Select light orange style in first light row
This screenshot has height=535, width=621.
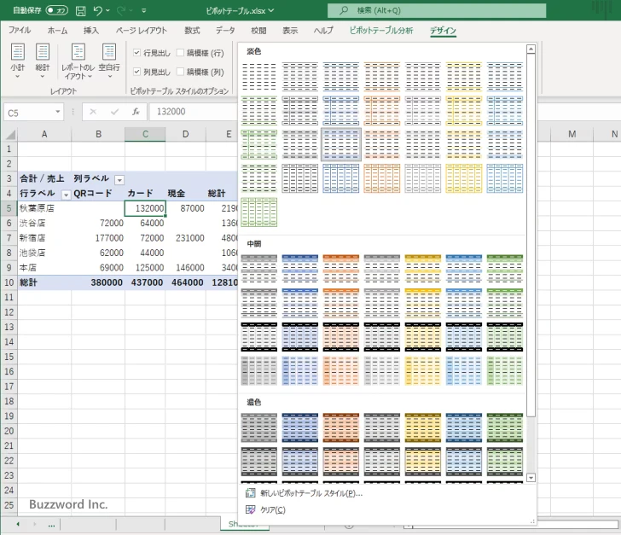pyautogui.click(x=382, y=77)
